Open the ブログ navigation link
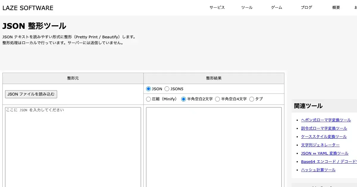The height and width of the screenshot is (187, 357). (306, 8)
